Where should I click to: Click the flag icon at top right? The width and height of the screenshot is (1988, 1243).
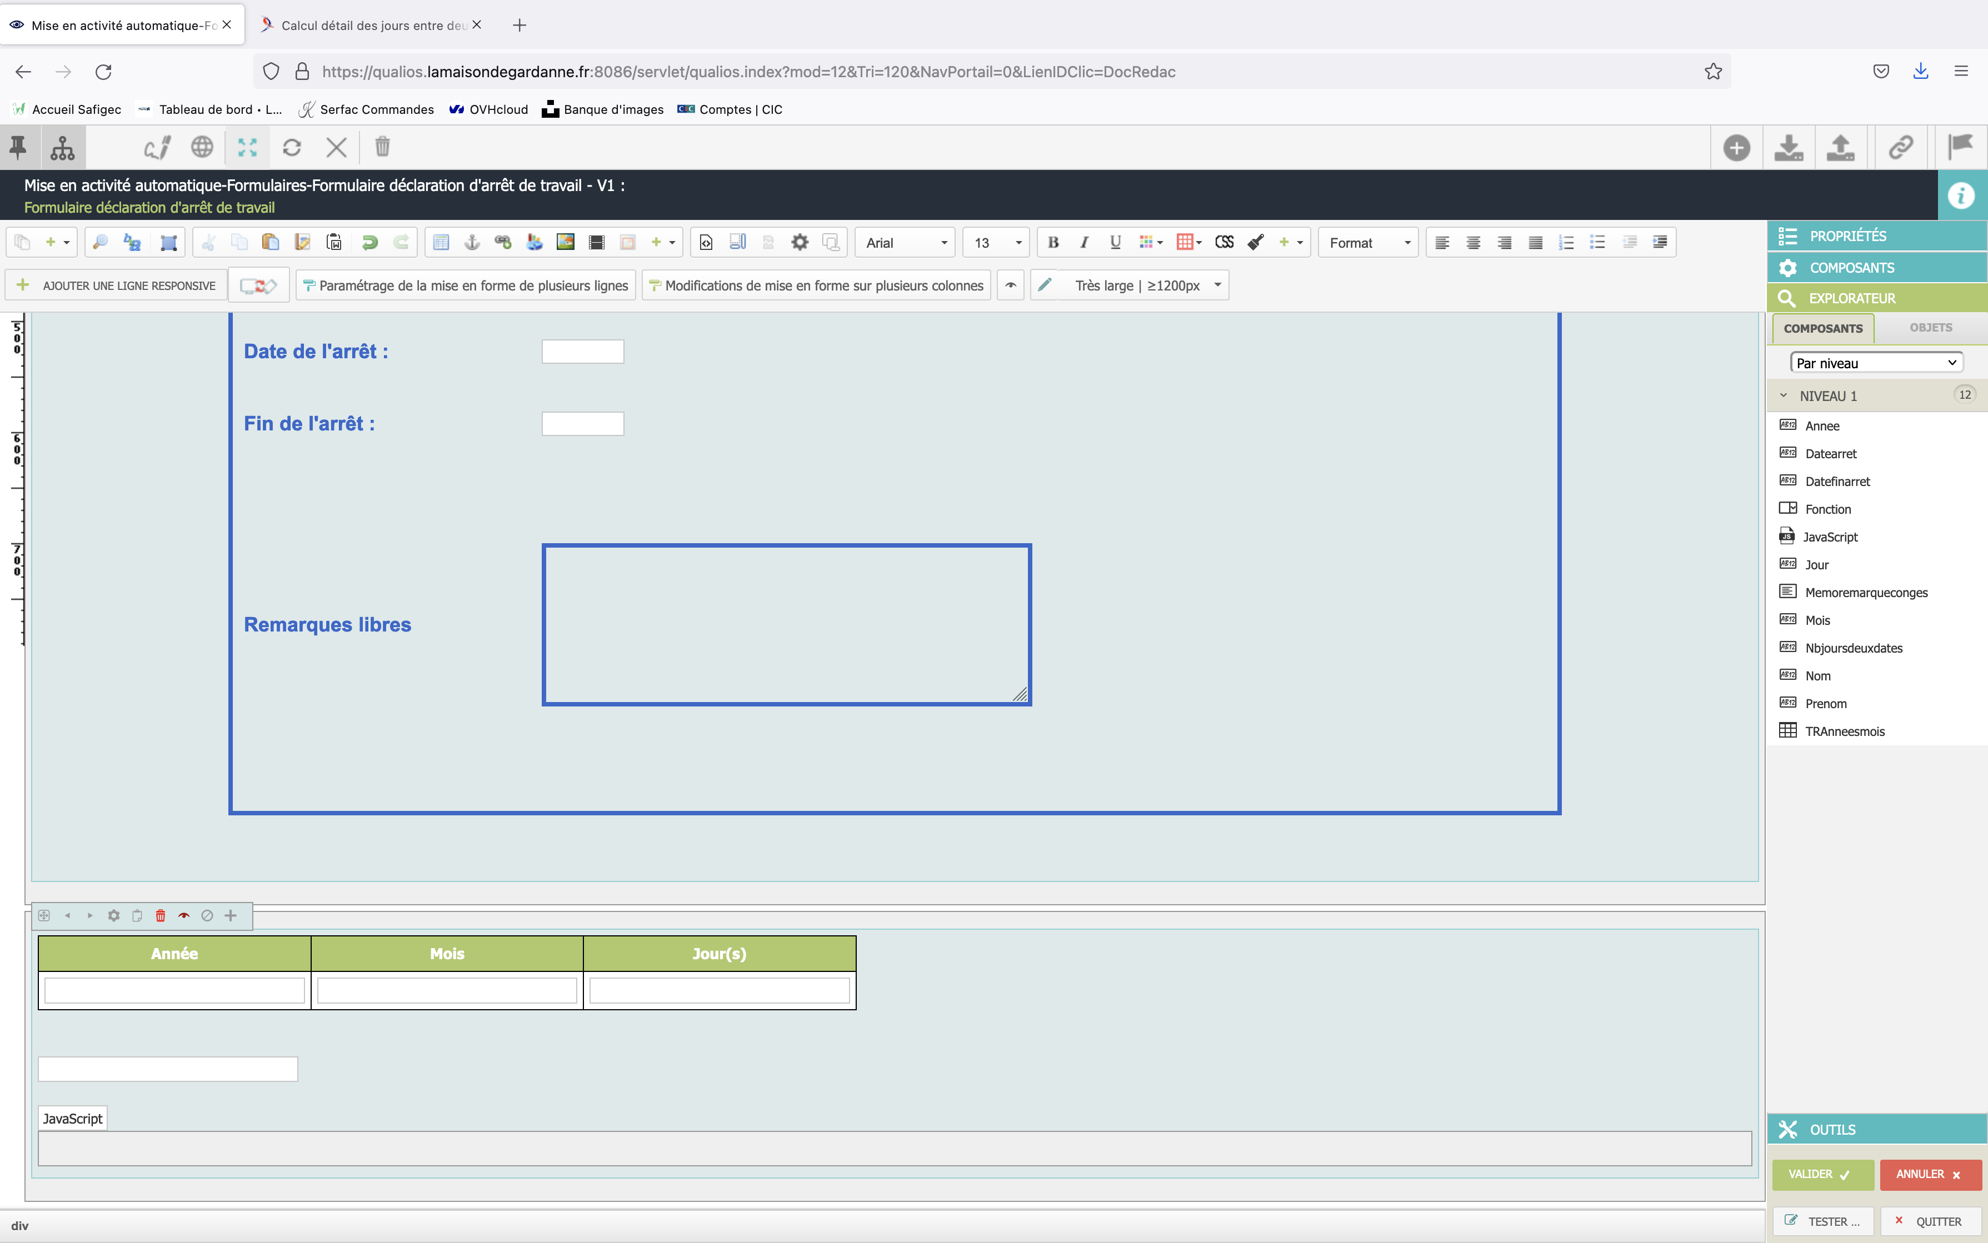click(x=1961, y=148)
